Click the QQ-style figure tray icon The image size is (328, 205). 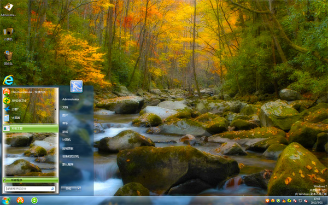[284, 201]
